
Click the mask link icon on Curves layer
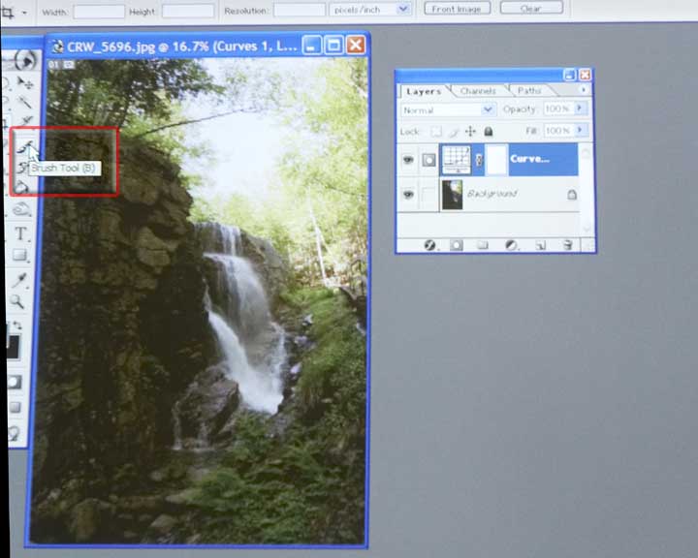[479, 160]
